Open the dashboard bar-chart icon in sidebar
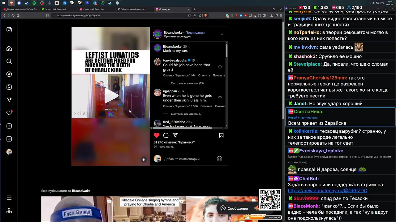 [x=9, y=139]
